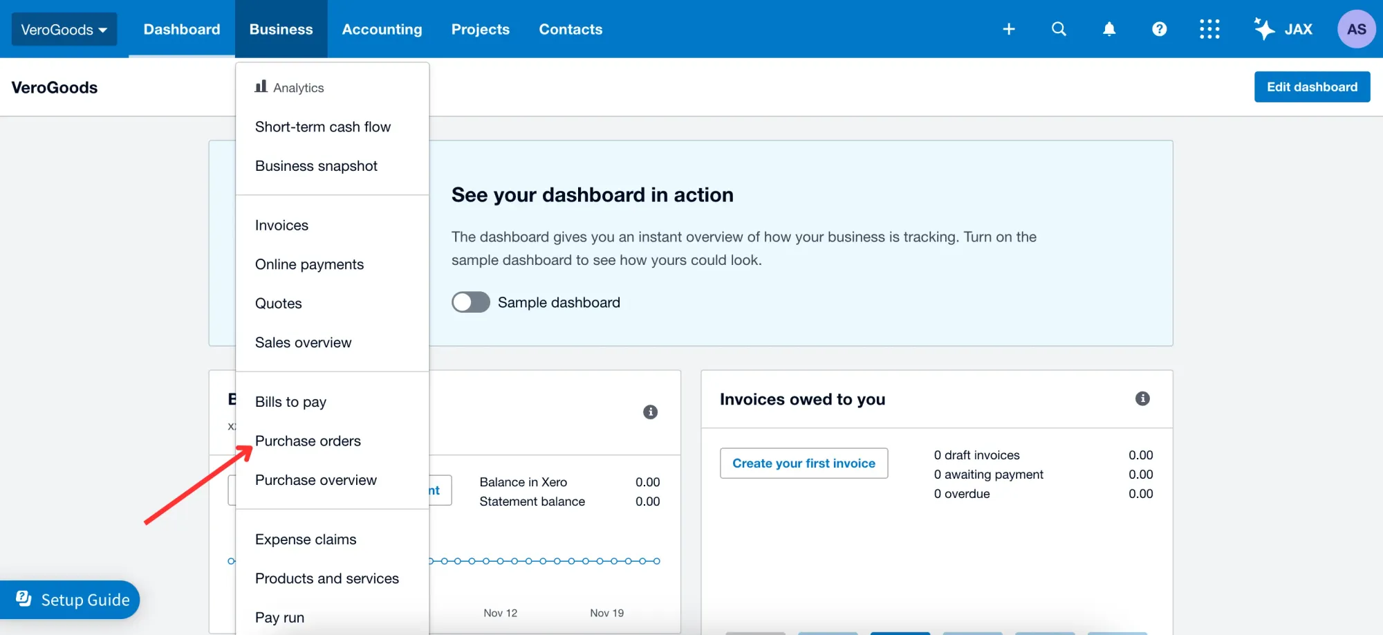Click 0 overdue row
Screen dimensions: 1383x635
(1043, 494)
